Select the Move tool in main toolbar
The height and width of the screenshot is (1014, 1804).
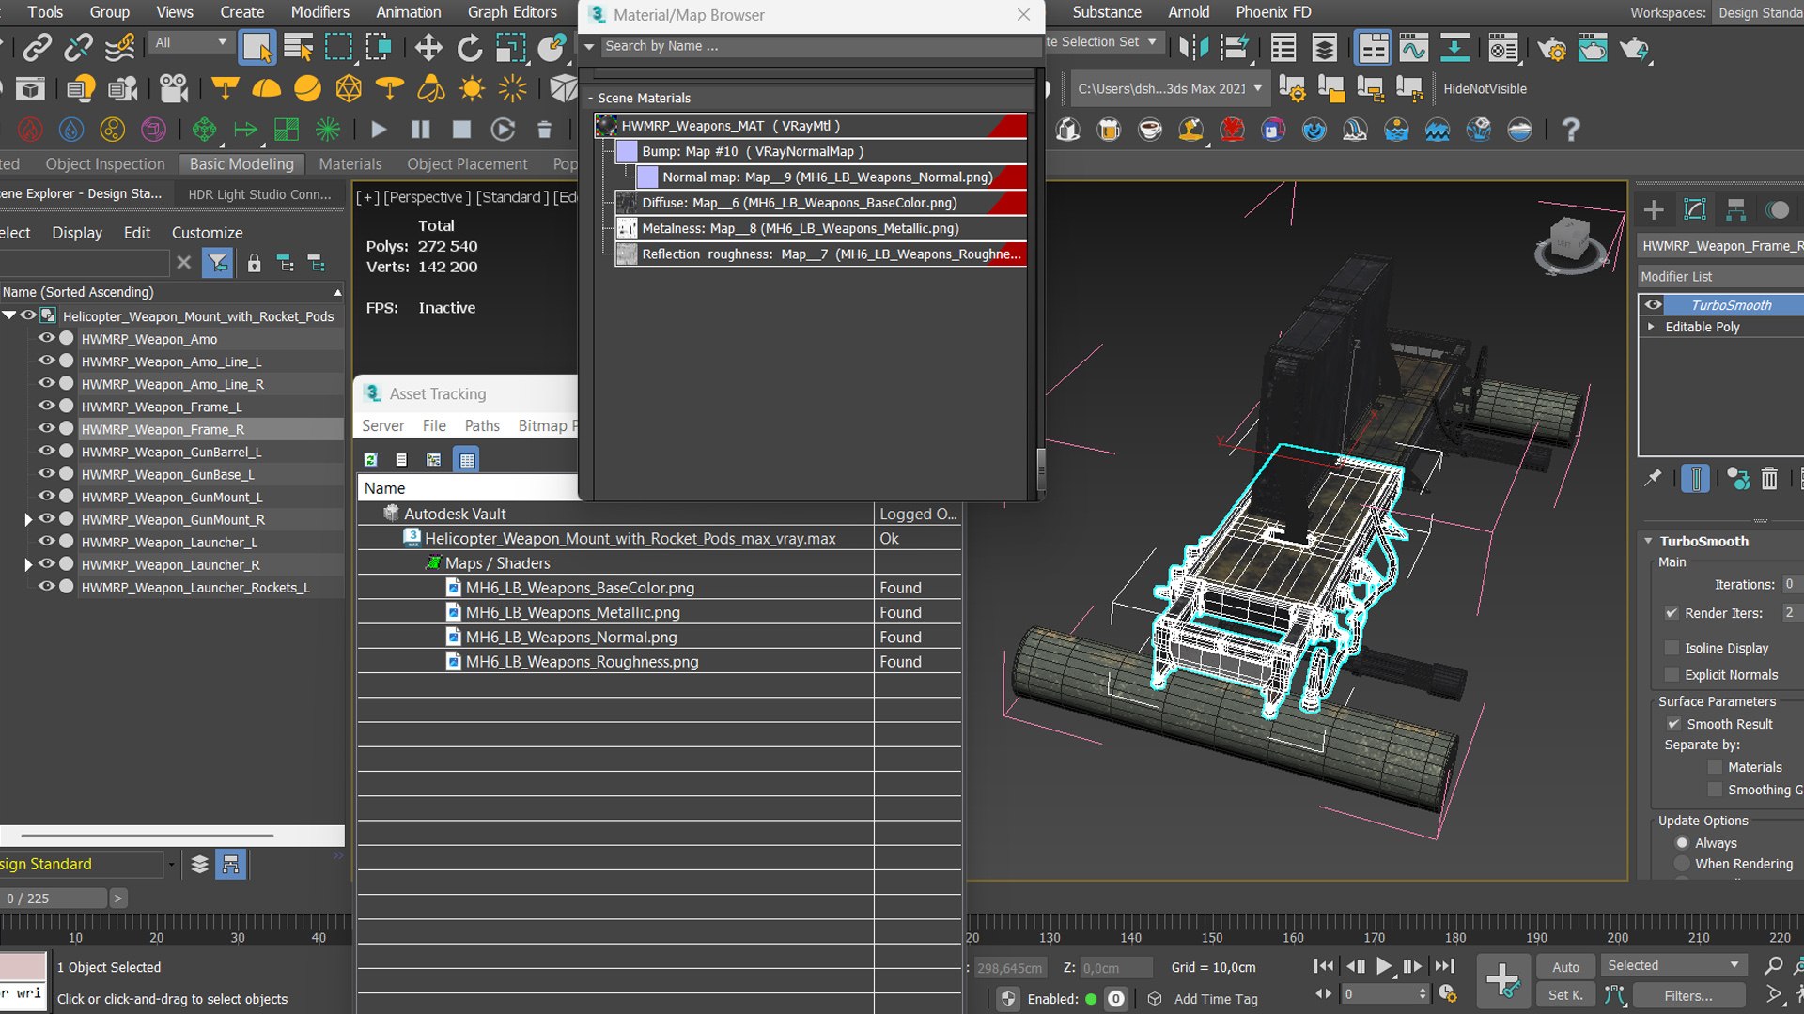428,47
